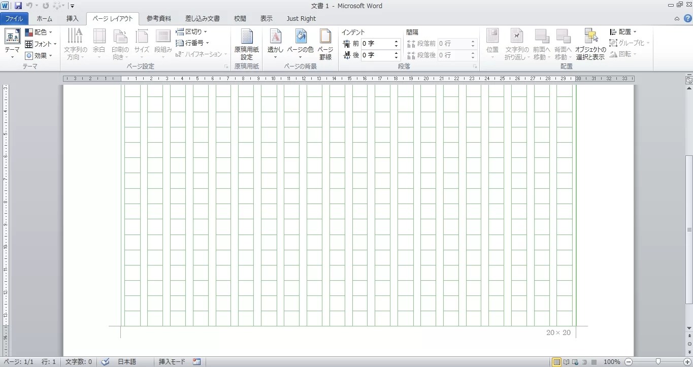Click オブジェクトの選択と表示 selection pane icon
The height and width of the screenshot is (367, 693).
coord(590,37)
